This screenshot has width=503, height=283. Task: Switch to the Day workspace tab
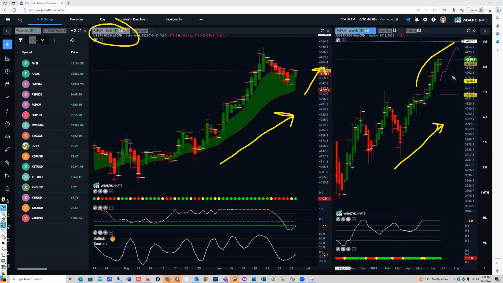(x=103, y=19)
